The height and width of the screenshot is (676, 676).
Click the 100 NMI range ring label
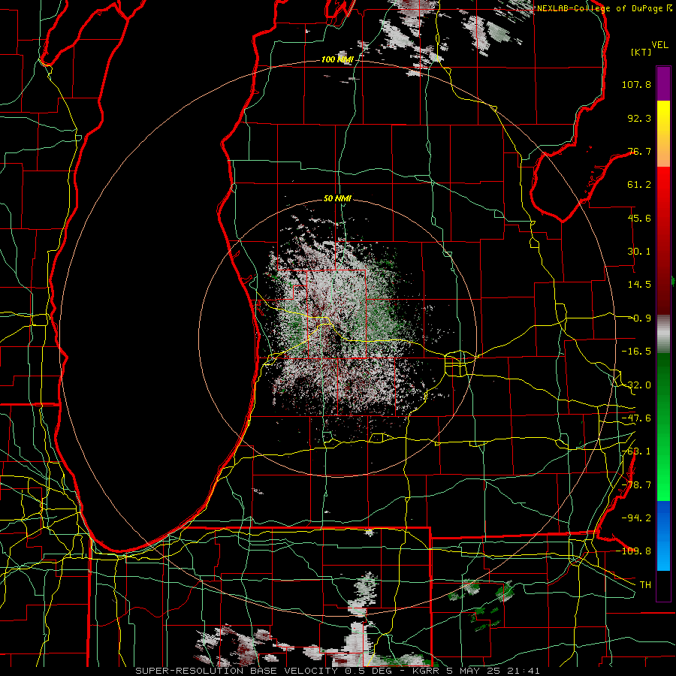(x=337, y=59)
